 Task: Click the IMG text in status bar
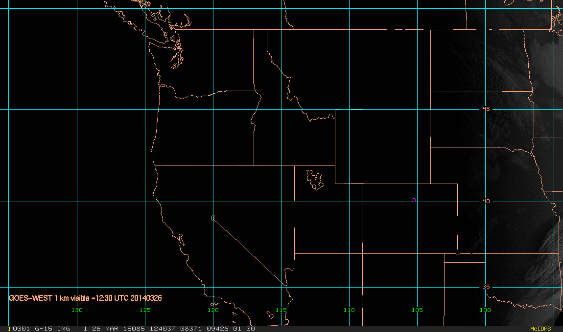tap(64, 329)
